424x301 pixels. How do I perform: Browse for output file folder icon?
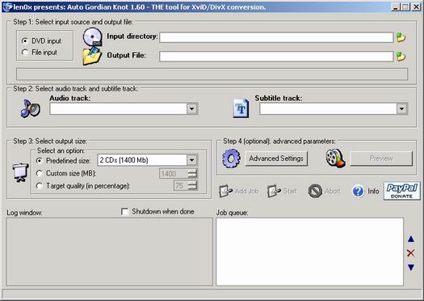401,57
